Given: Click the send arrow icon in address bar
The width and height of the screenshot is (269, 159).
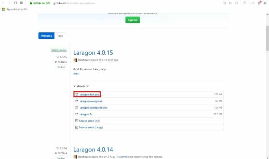Looking at the screenshot, I should click(x=230, y=3).
